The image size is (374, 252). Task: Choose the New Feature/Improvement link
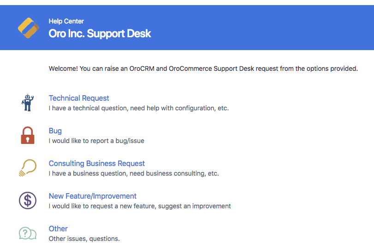tap(93, 196)
